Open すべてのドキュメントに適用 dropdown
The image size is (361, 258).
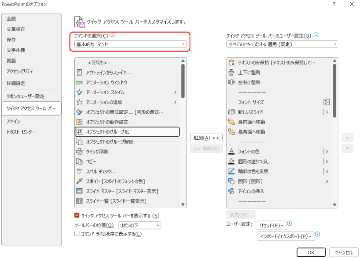[282, 44]
